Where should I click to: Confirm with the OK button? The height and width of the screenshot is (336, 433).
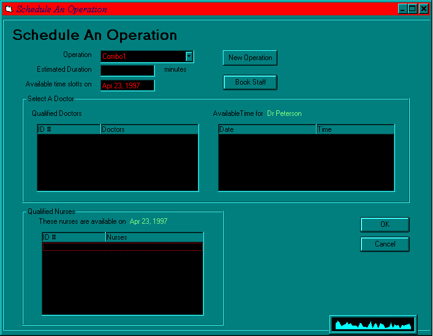point(385,224)
